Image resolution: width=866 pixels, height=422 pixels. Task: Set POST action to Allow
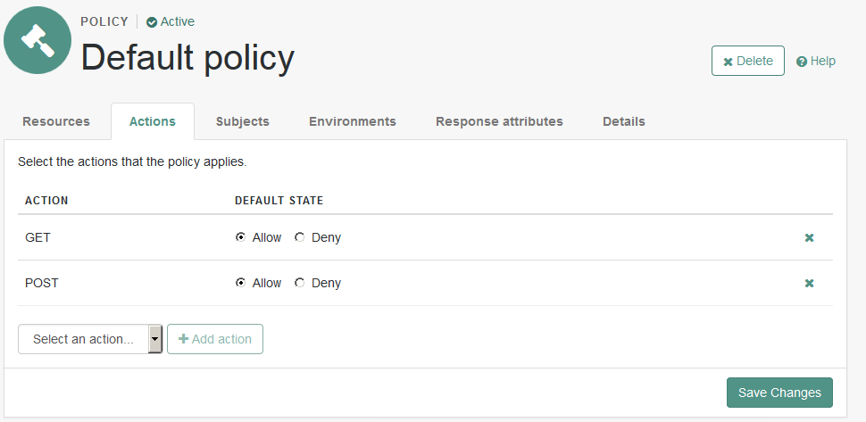click(241, 283)
